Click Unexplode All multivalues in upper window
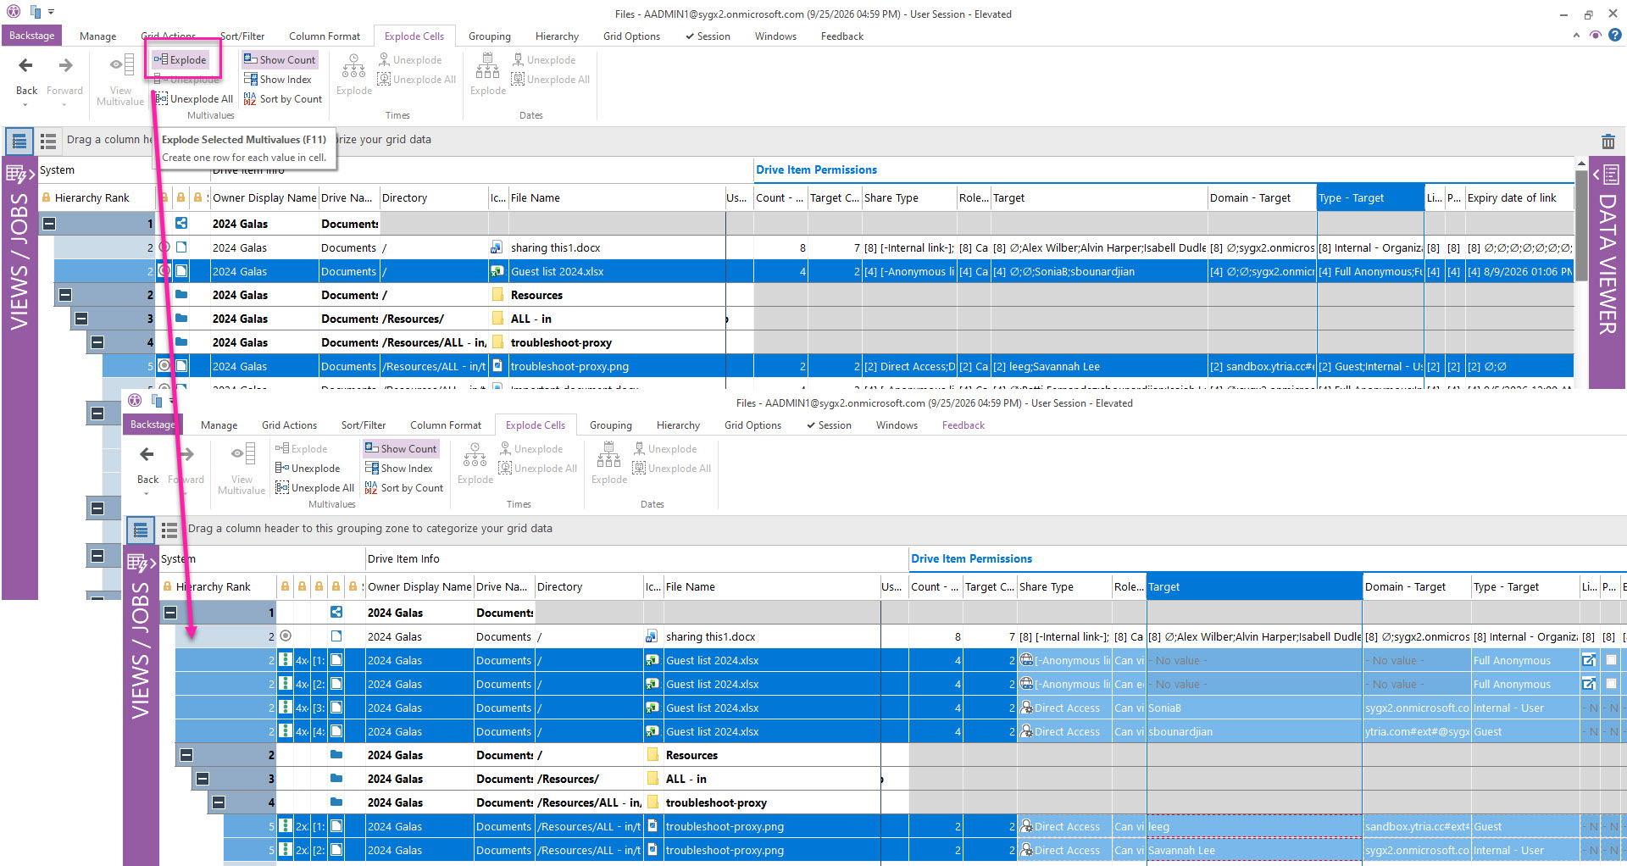1627x866 pixels. pyautogui.click(x=194, y=99)
